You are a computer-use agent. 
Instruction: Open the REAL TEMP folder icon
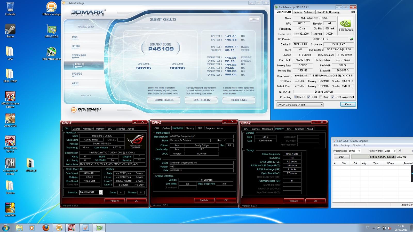(10, 76)
